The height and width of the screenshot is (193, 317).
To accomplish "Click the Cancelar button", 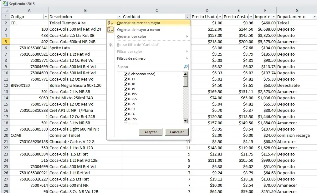I will (177, 132).
